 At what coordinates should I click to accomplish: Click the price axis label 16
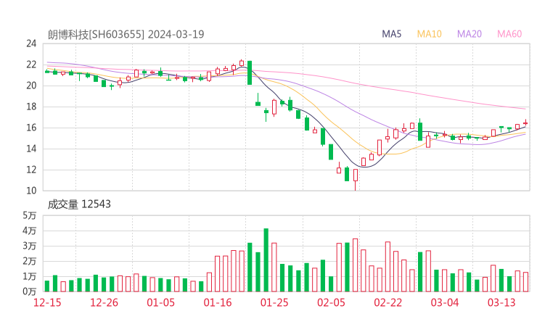(31, 128)
